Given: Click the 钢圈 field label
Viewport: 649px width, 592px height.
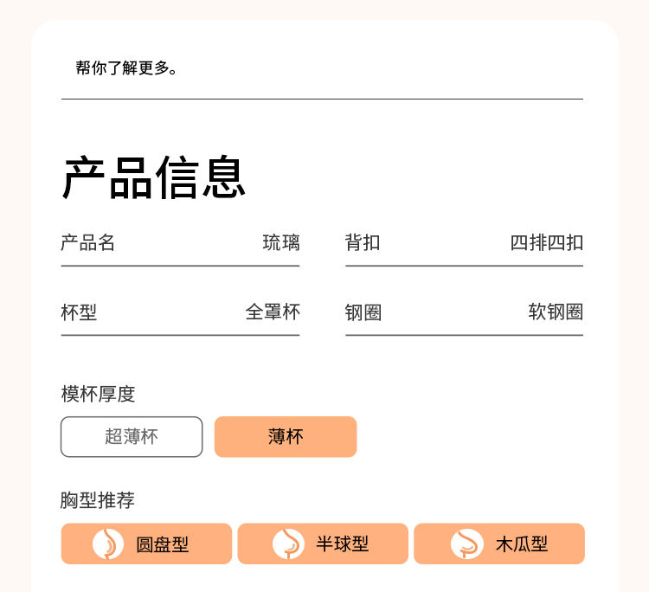Looking at the screenshot, I should 363,312.
